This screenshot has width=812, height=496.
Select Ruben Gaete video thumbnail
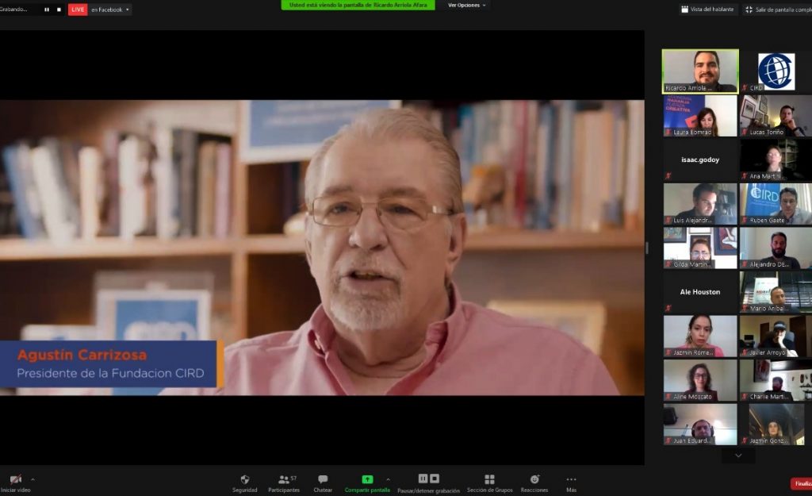pos(776,204)
